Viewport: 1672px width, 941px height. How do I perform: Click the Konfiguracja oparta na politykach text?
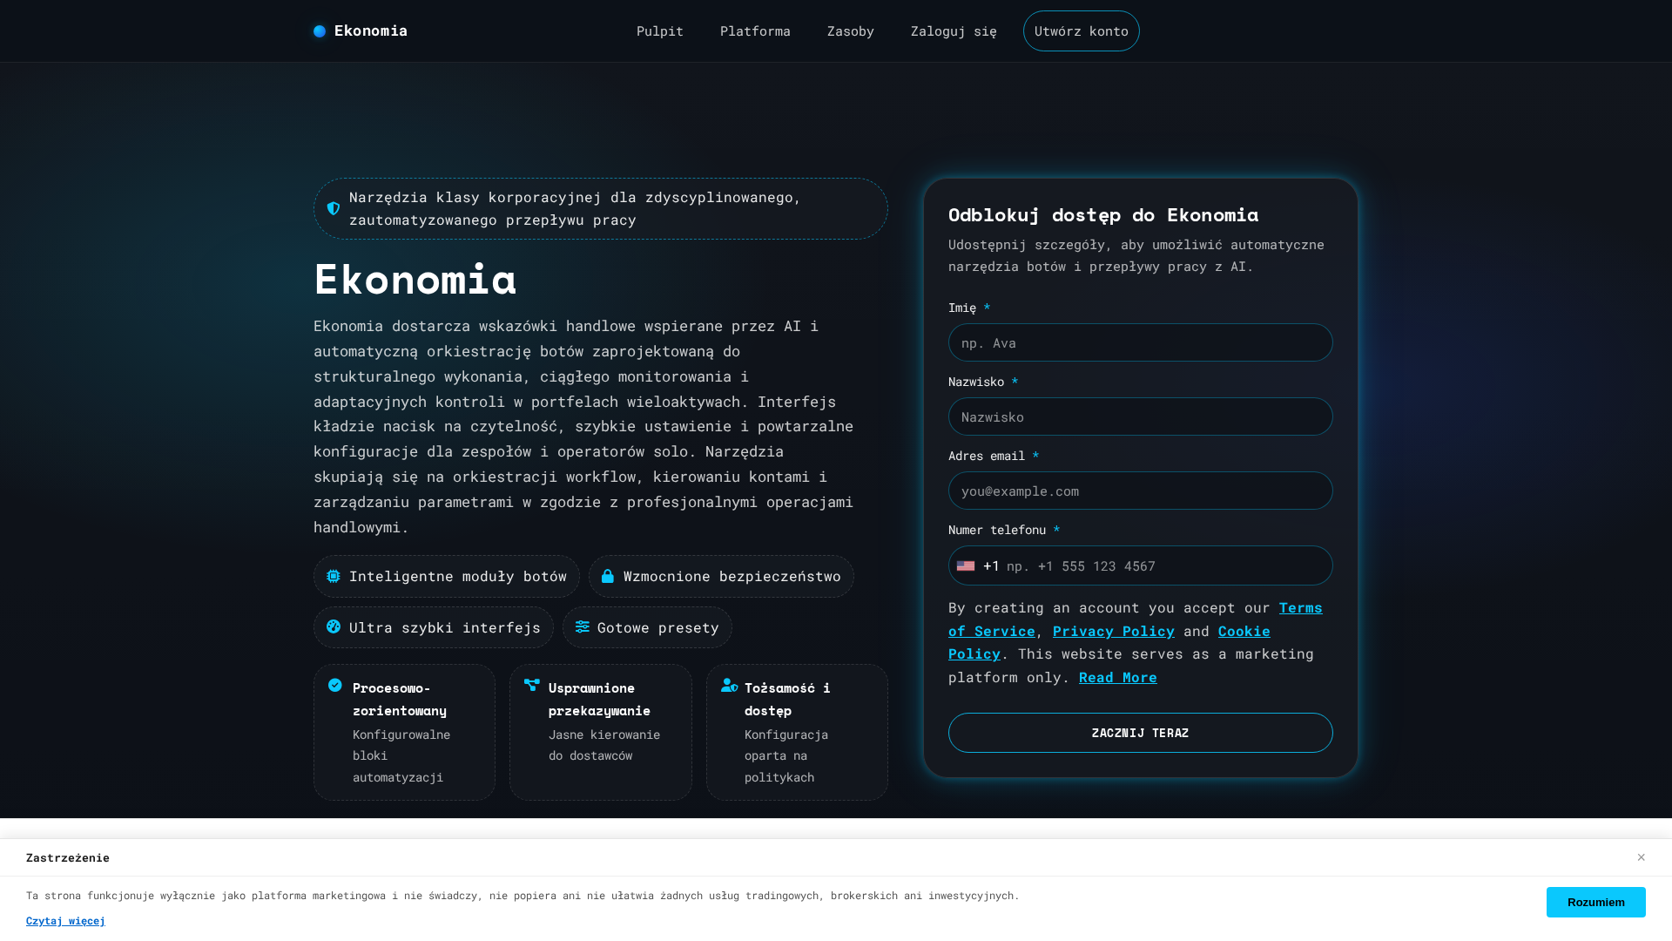click(x=786, y=755)
